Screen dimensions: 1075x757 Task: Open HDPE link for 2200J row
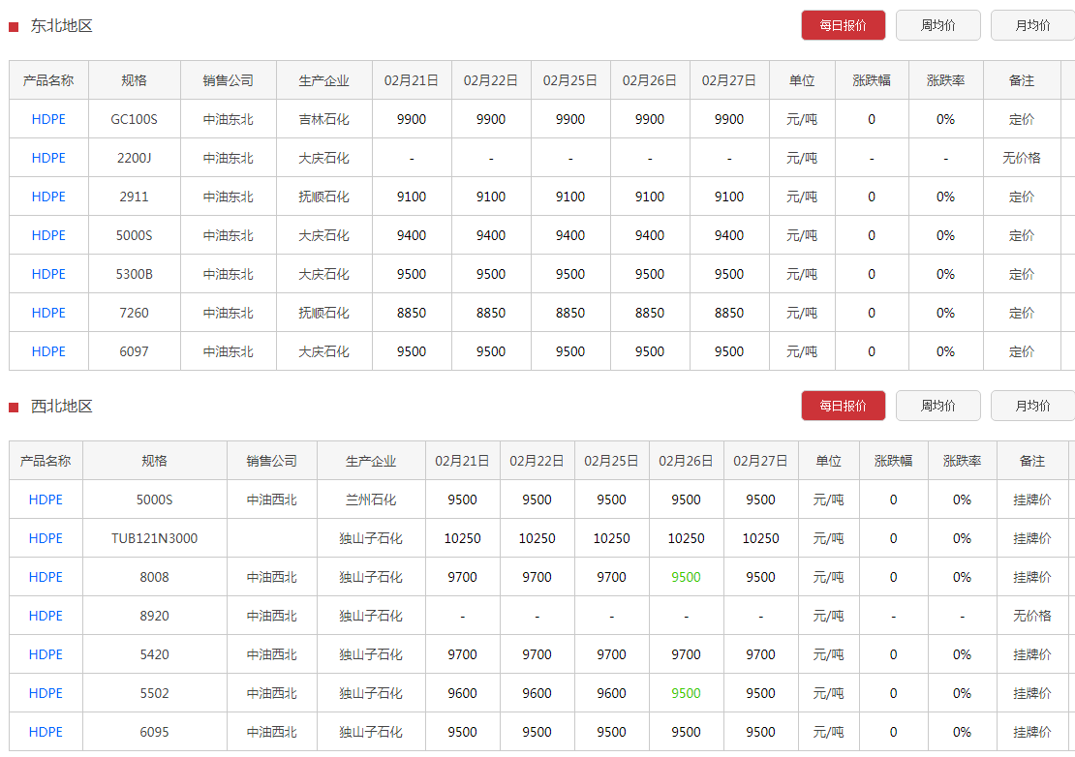tap(48, 158)
